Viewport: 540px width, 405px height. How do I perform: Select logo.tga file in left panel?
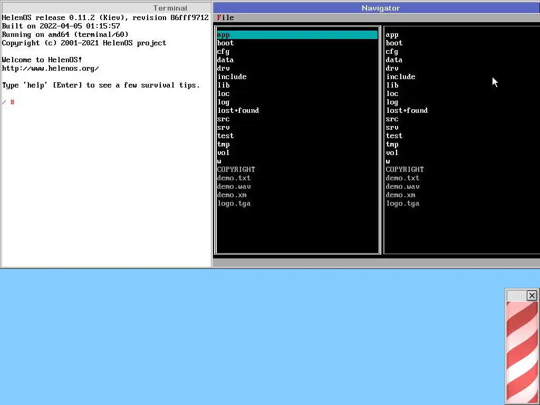pyautogui.click(x=234, y=204)
